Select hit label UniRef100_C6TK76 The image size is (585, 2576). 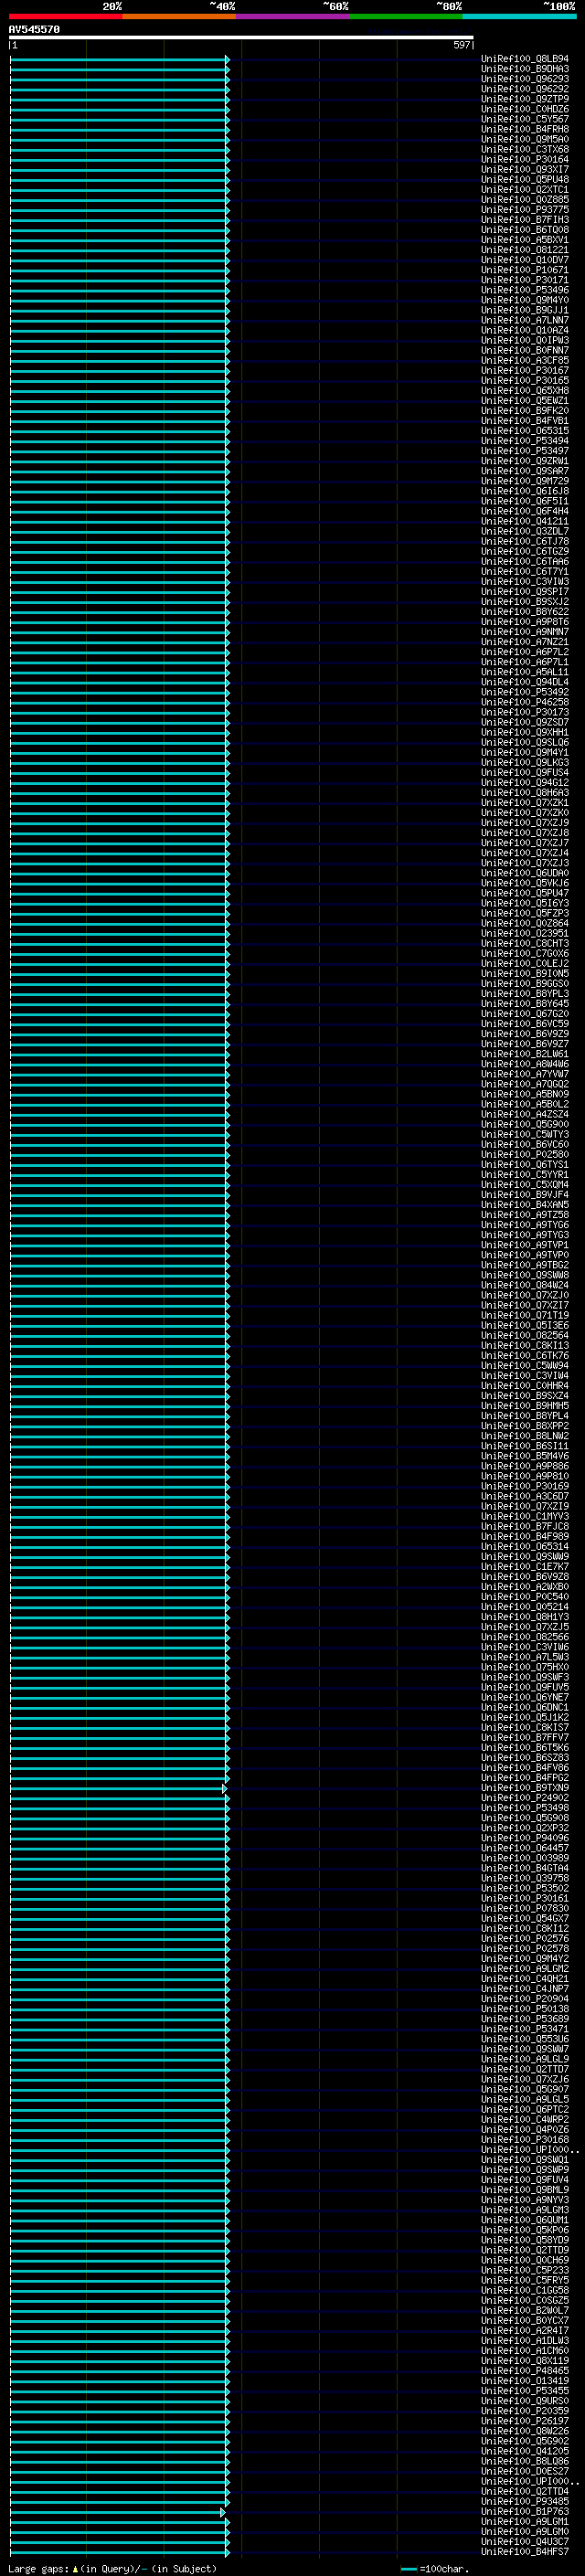pos(525,1355)
